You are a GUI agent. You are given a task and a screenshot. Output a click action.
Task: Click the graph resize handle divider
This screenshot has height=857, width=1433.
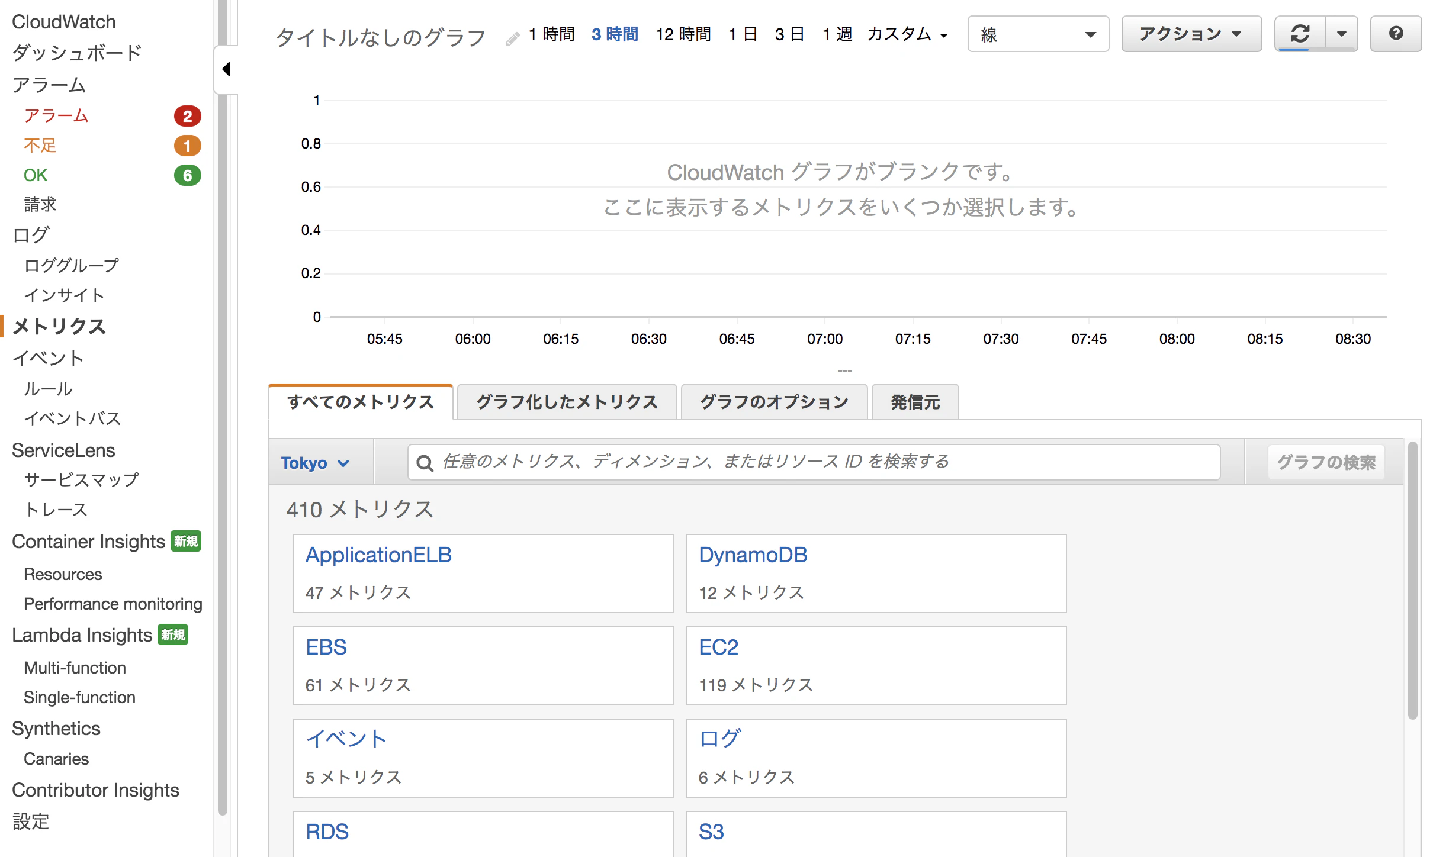(844, 371)
